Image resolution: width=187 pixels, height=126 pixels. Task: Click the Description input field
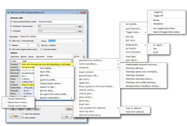(52, 37)
